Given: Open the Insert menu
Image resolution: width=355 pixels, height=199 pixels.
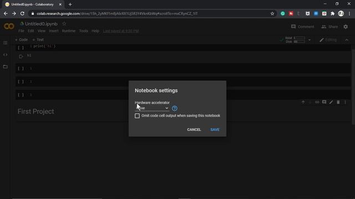Looking at the screenshot, I should (x=54, y=31).
